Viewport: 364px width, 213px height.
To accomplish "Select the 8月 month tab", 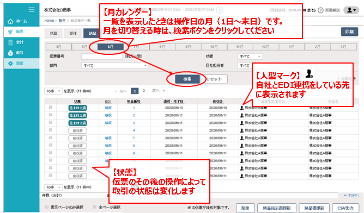I will [x=162, y=47].
